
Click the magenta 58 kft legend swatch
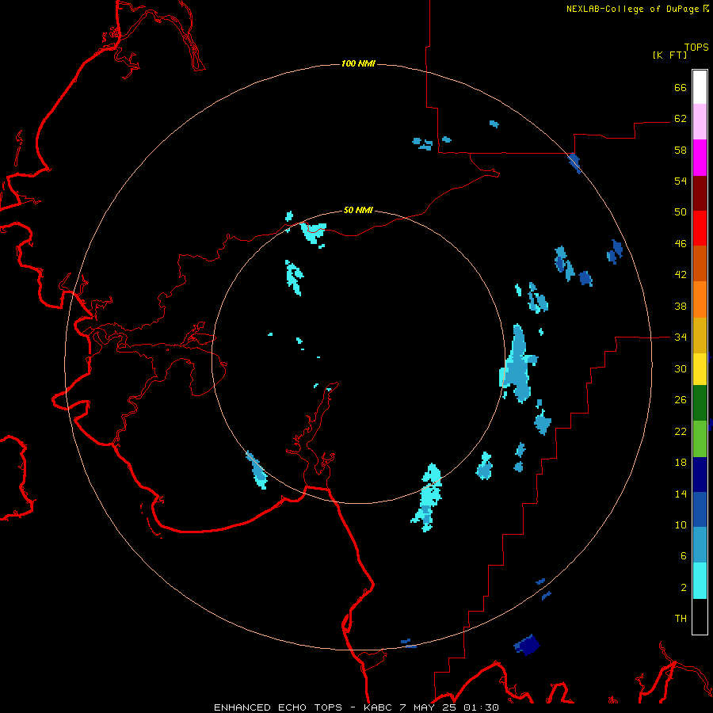coord(700,158)
